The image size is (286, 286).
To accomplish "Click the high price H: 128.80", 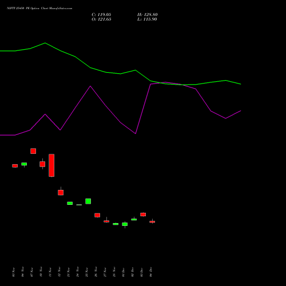I will pos(148,15).
